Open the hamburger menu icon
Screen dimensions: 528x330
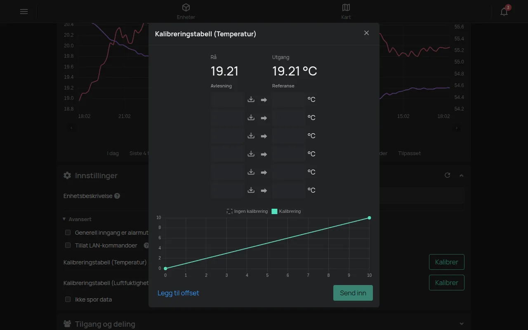point(24,12)
